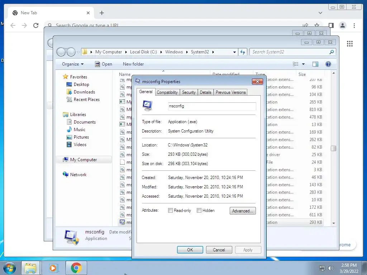Open Google apps grid icon
Image resolution: width=367 pixels, height=275 pixels.
point(350,43)
